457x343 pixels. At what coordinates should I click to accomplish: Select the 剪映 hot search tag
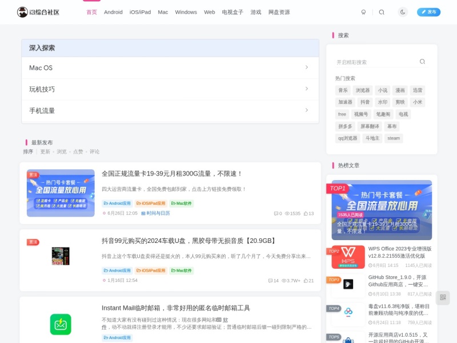[x=400, y=102]
